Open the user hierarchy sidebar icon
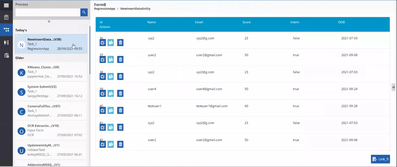The height and width of the screenshot is (167, 397). coord(6,42)
